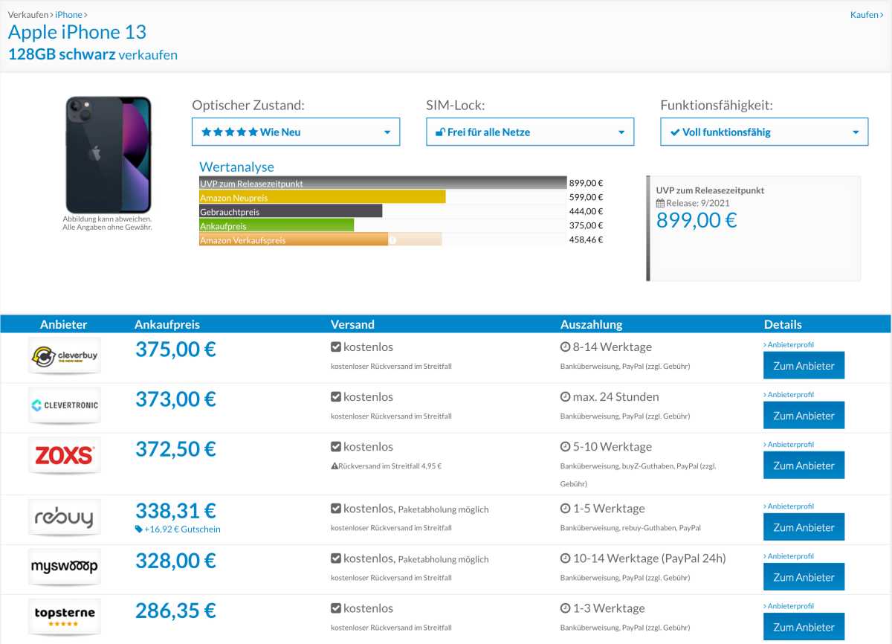
Task: Open the SIM-Lock dropdown
Action: click(x=530, y=132)
